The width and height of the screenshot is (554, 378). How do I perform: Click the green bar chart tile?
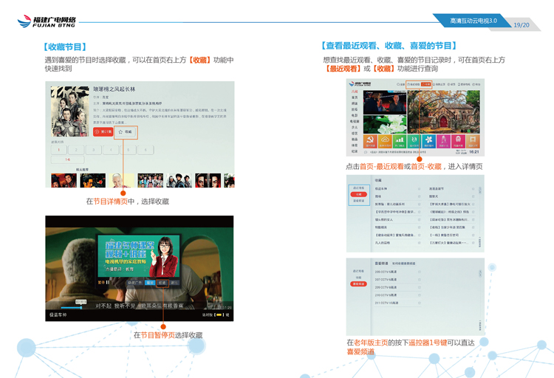tap(399, 141)
